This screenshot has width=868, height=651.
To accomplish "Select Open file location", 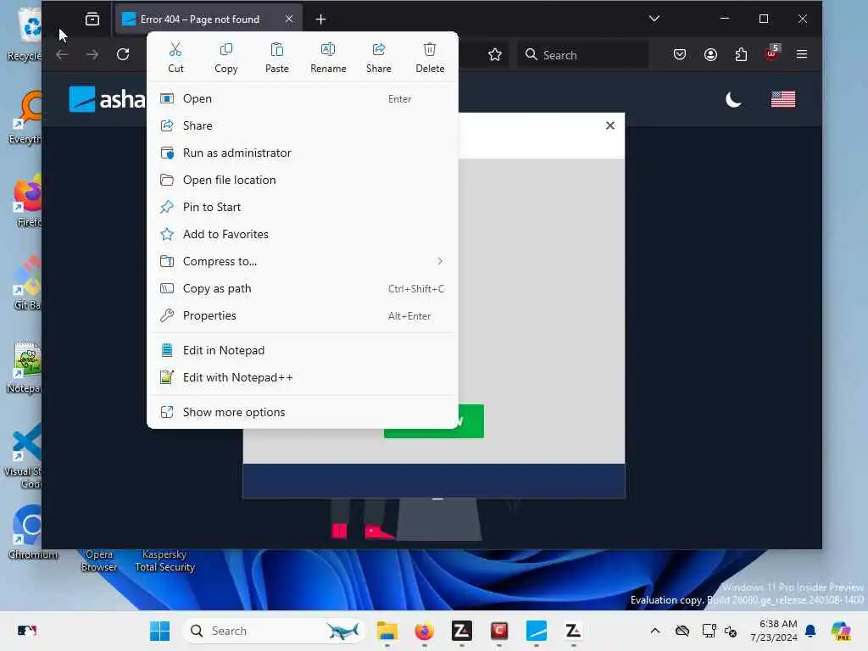I will click(x=303, y=180).
